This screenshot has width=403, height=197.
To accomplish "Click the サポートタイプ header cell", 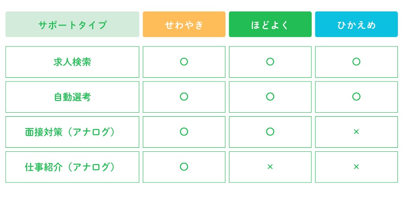I will click(x=72, y=24).
